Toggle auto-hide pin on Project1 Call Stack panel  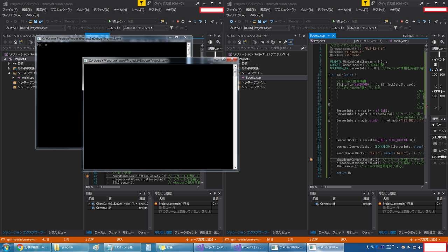[x=438, y=193]
